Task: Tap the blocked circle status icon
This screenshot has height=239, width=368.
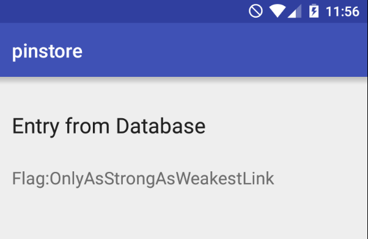Action: point(256,11)
